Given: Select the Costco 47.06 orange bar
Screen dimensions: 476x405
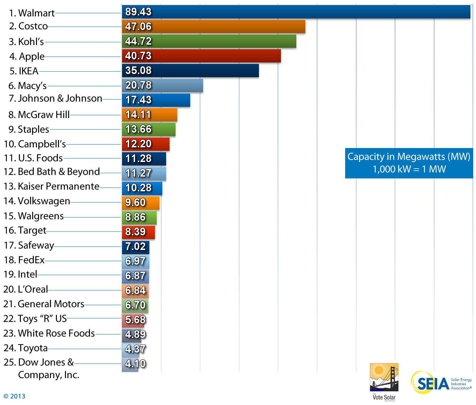Looking at the screenshot, I should click(x=213, y=27).
